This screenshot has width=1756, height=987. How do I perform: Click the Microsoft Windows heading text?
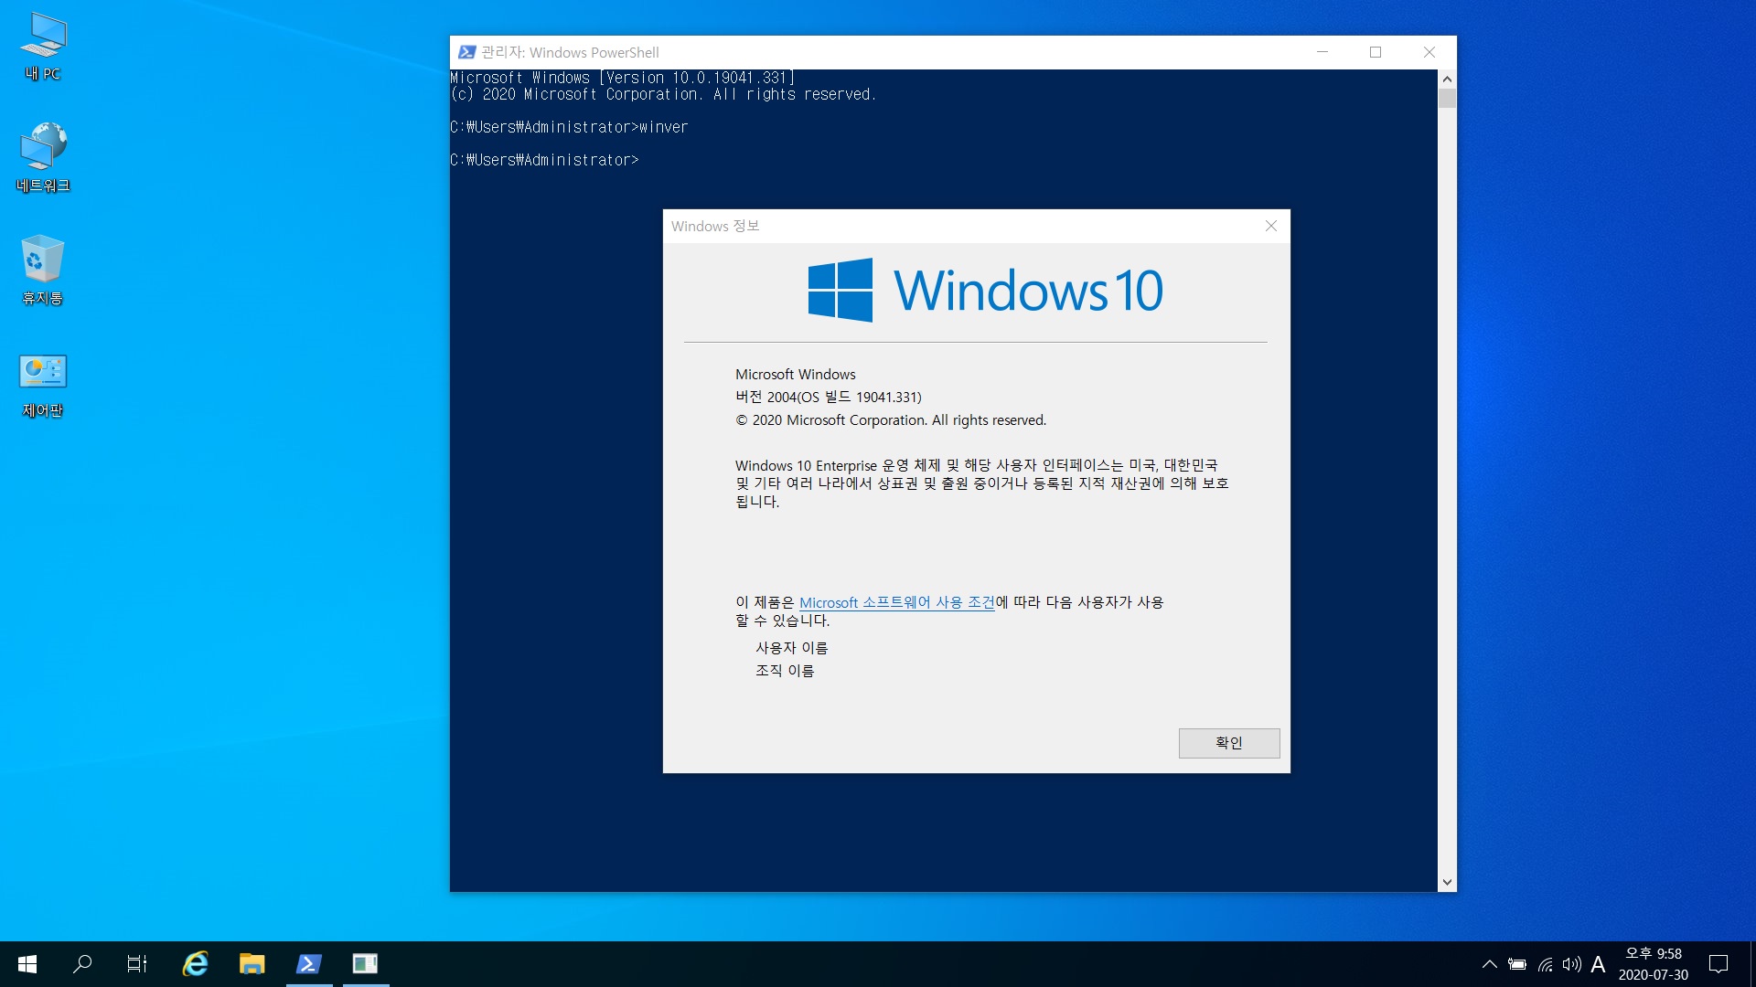[796, 374]
